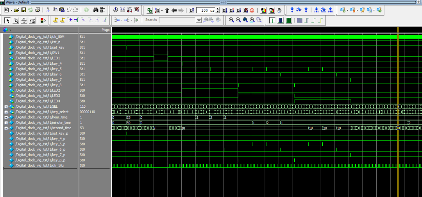Click the Save icon in the toolbar
The width and height of the screenshot is (422, 197).
pyautogui.click(x=23, y=10)
